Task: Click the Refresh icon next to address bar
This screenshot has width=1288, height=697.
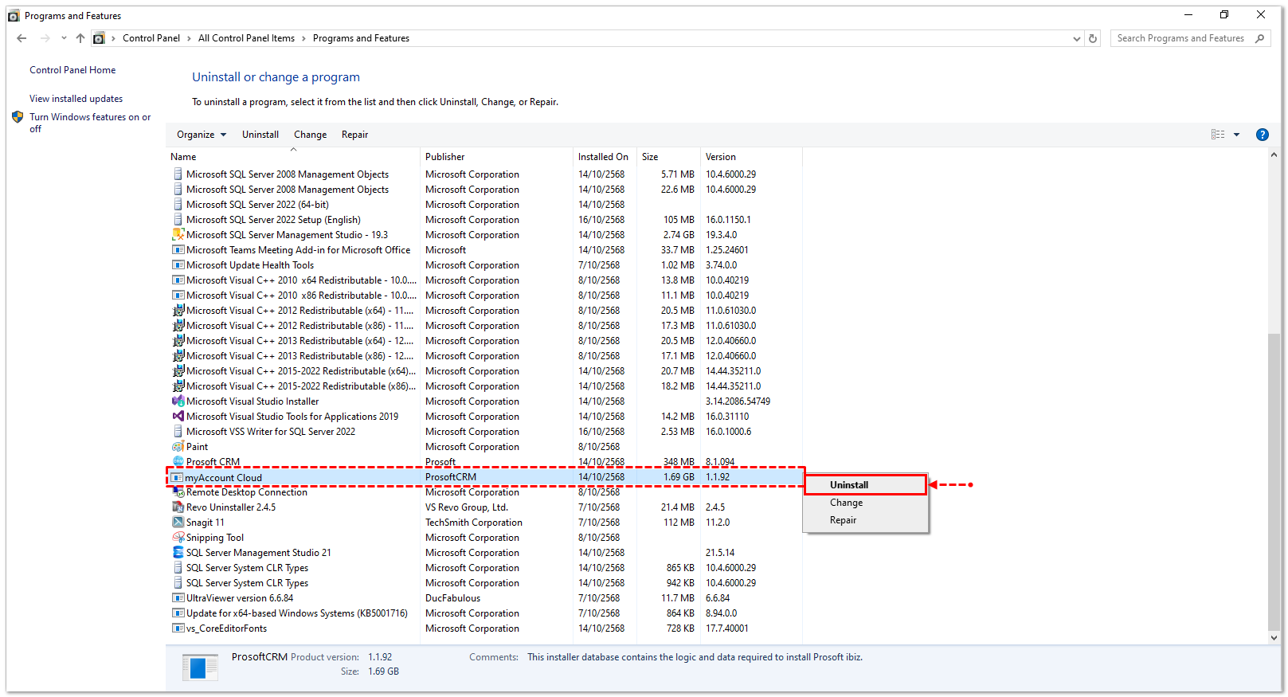Action: (1093, 38)
